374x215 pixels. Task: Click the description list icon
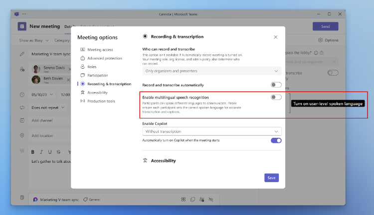click(x=22, y=150)
